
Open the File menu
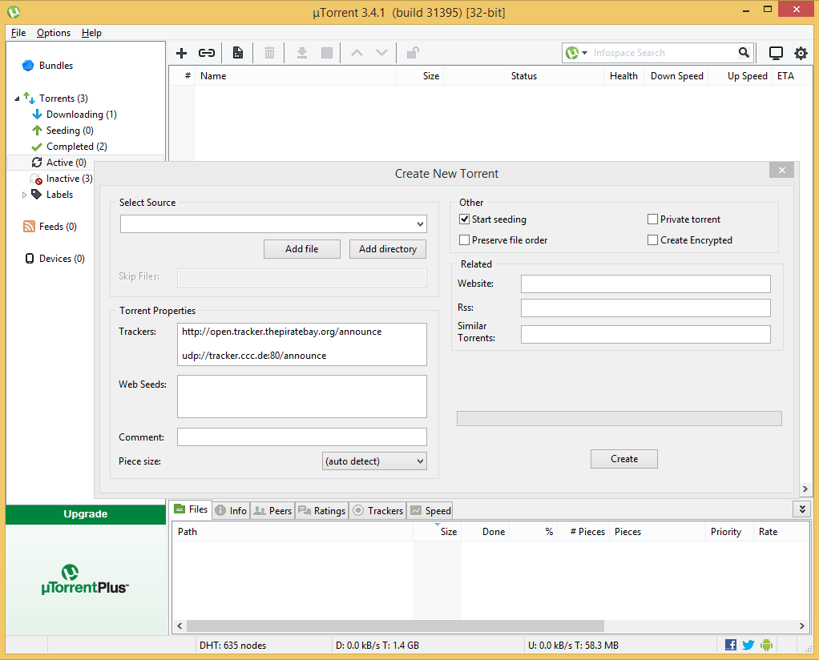18,33
